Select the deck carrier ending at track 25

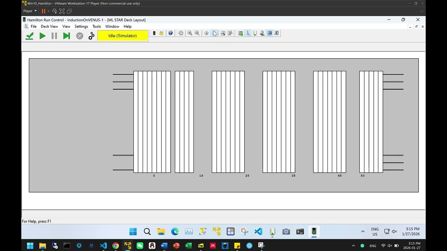(228, 122)
